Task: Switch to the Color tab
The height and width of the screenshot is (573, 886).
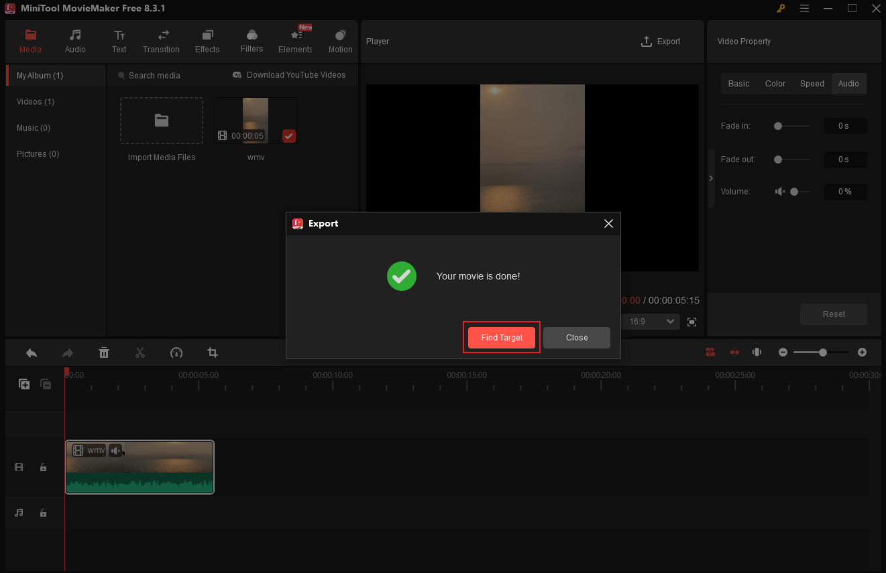Action: (x=775, y=83)
